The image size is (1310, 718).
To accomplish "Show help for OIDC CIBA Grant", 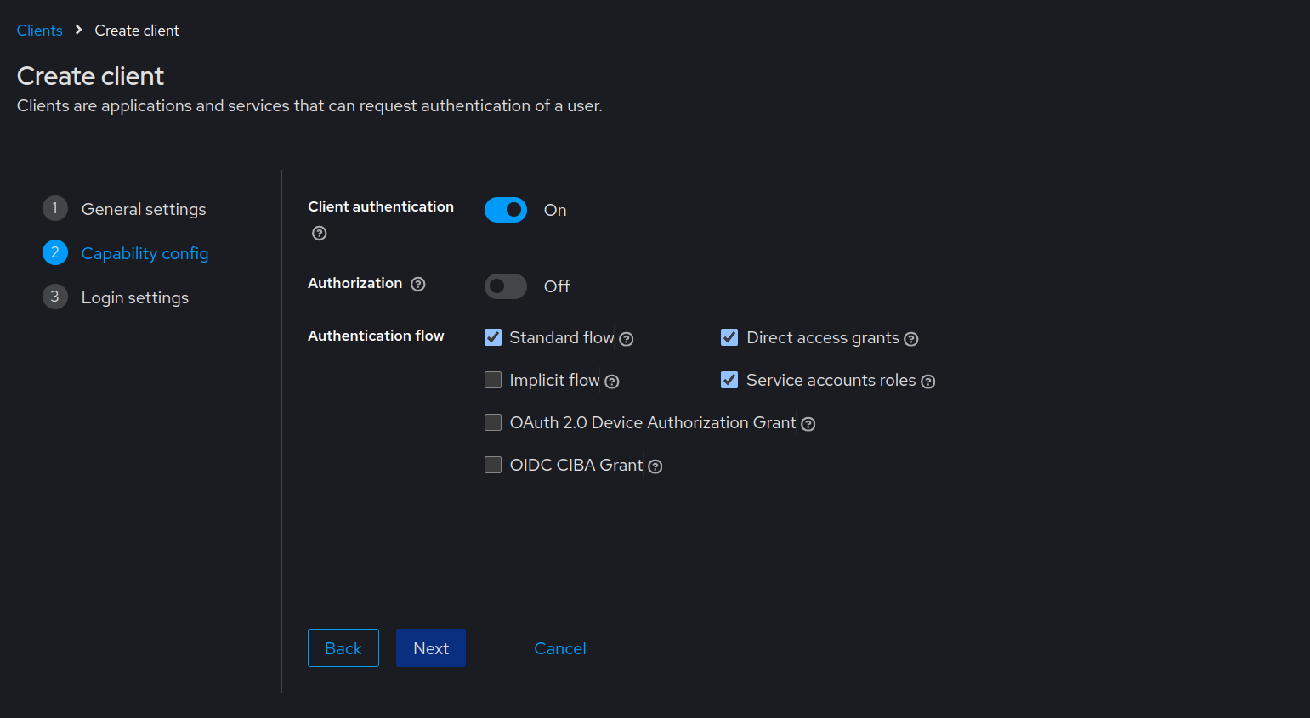I will point(655,466).
